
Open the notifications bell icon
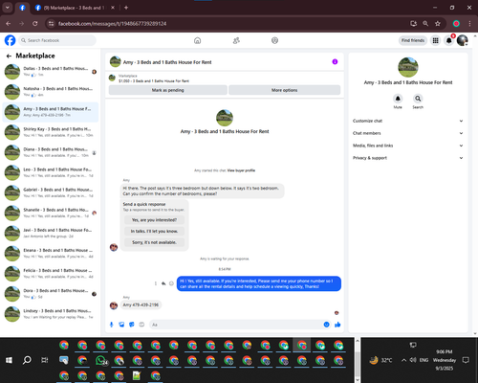448,40
